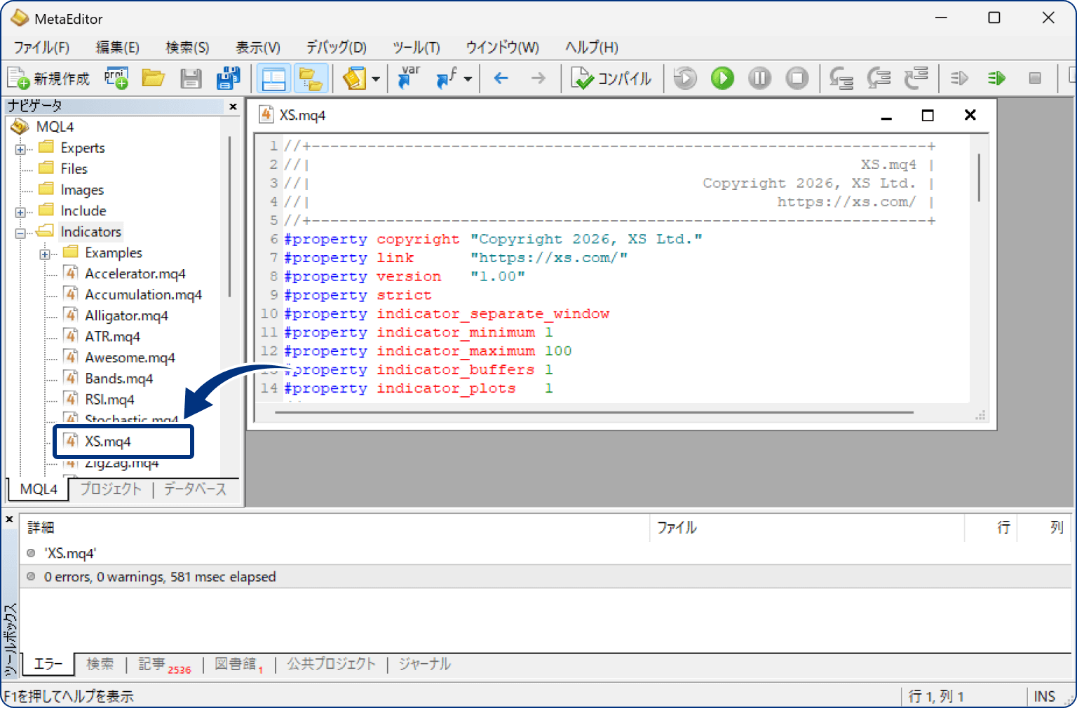Open the dropdown arrow beside the function icon

pos(468,79)
